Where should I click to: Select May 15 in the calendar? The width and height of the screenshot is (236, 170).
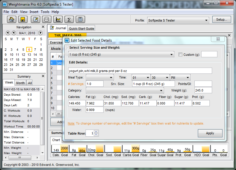pos(41,55)
